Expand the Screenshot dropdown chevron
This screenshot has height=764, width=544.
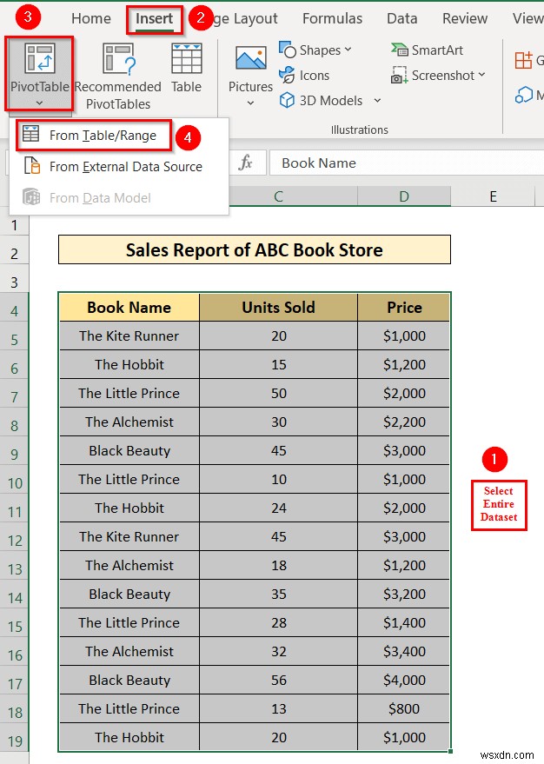pyautogui.click(x=481, y=75)
